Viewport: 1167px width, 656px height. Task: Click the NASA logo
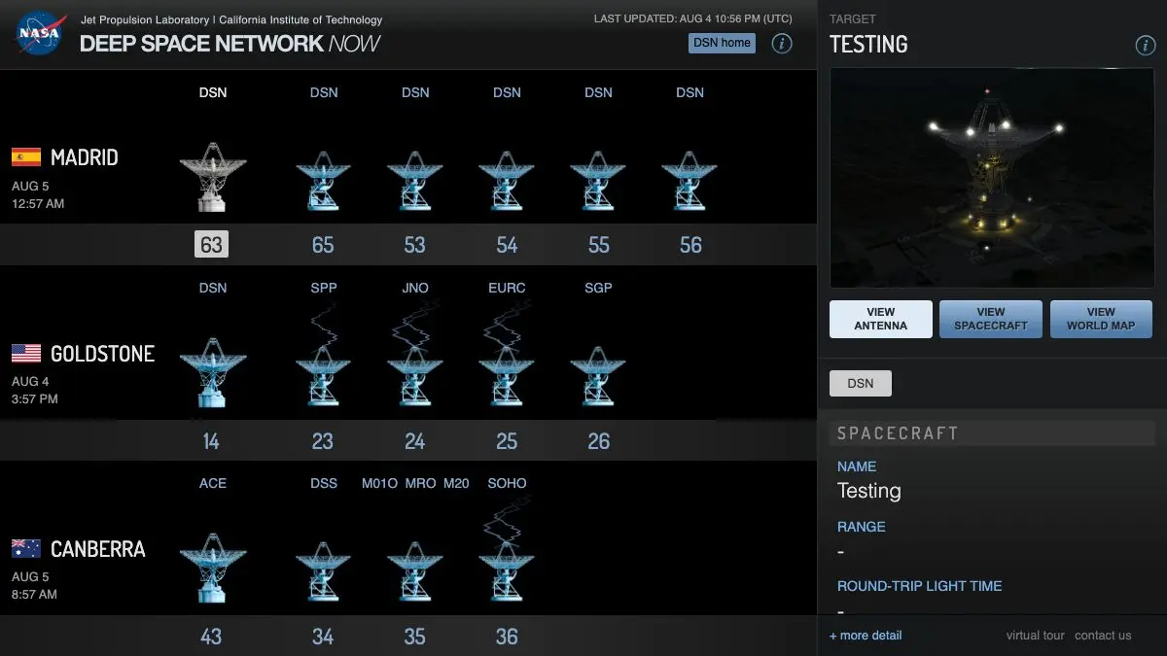coord(41,33)
